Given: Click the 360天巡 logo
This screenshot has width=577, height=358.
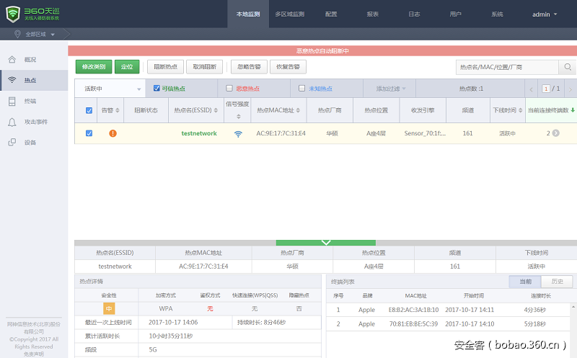Looking at the screenshot, I should point(33,14).
